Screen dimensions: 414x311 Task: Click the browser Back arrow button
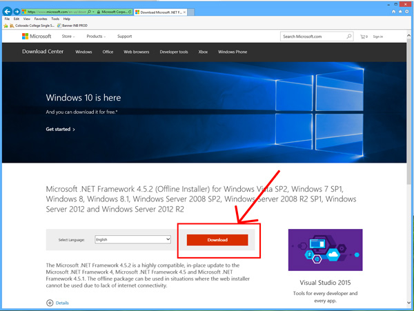[8, 12]
